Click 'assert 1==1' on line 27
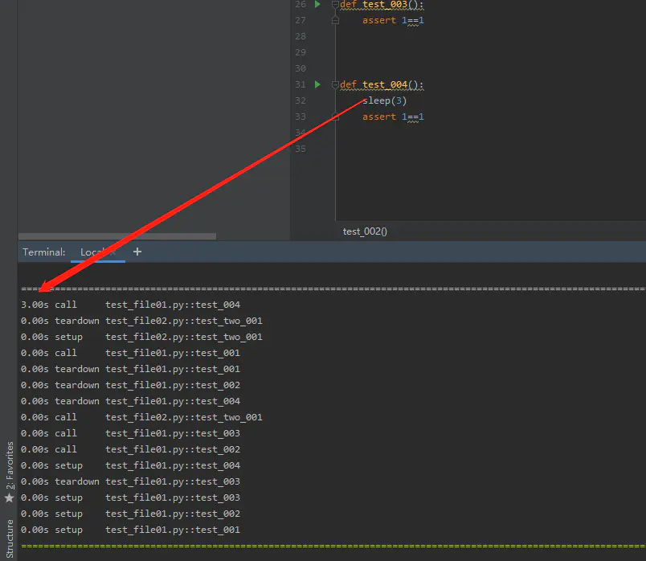The width and height of the screenshot is (646, 561). pyautogui.click(x=393, y=21)
